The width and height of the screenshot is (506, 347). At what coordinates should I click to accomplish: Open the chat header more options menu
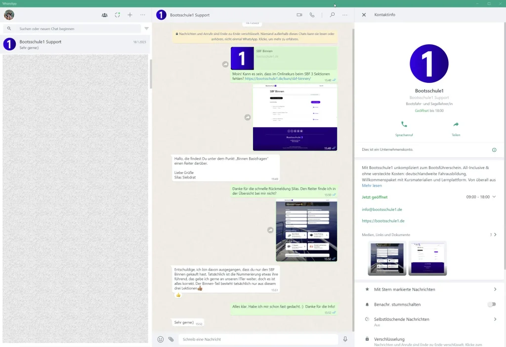point(344,15)
